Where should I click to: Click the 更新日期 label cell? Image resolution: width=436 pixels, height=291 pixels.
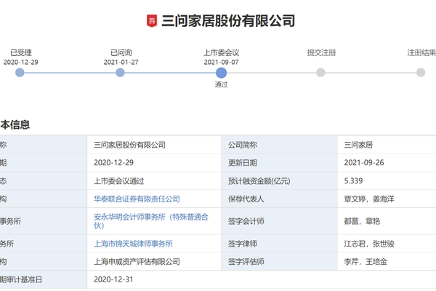coord(280,163)
